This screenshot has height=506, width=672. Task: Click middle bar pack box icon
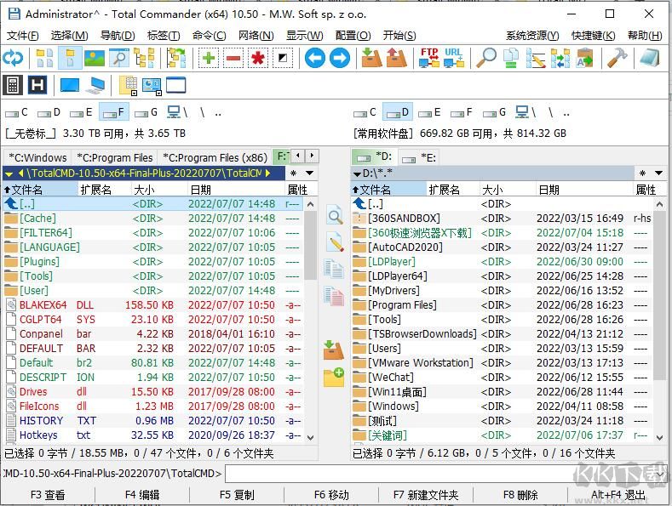pyautogui.click(x=334, y=350)
